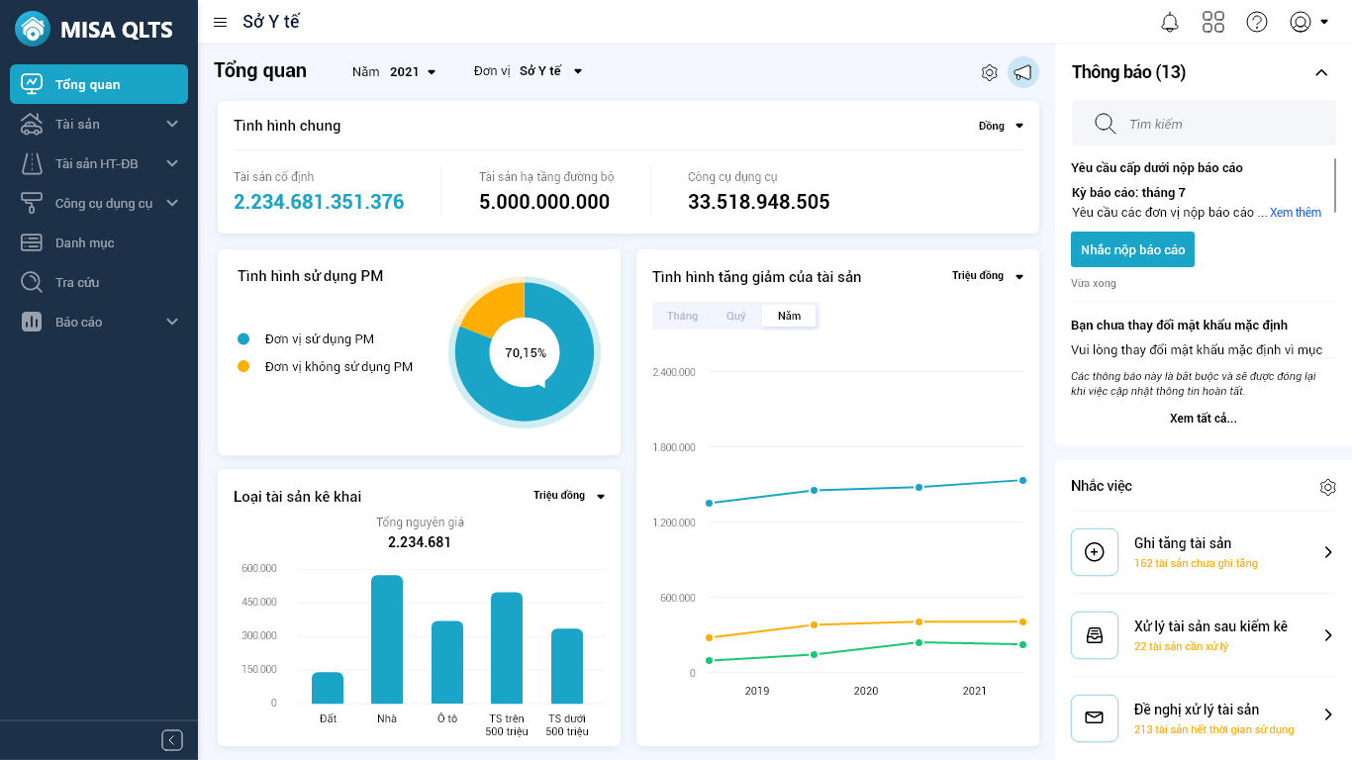Click the megaphone announcements icon

click(x=1022, y=72)
